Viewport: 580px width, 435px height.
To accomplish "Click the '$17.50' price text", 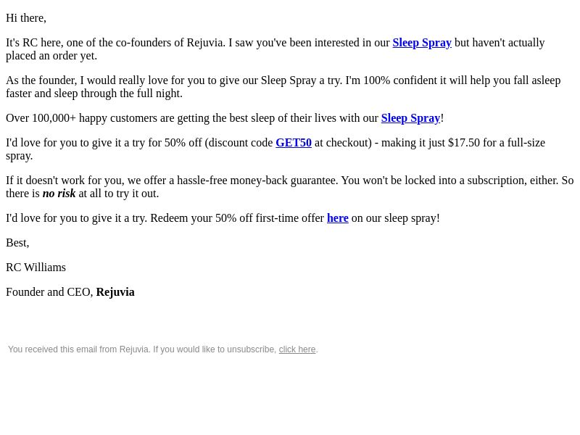I will point(464,143).
